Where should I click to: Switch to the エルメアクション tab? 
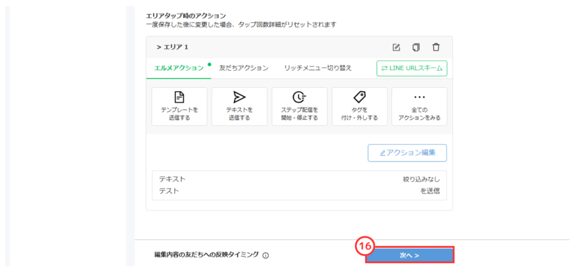pos(179,68)
